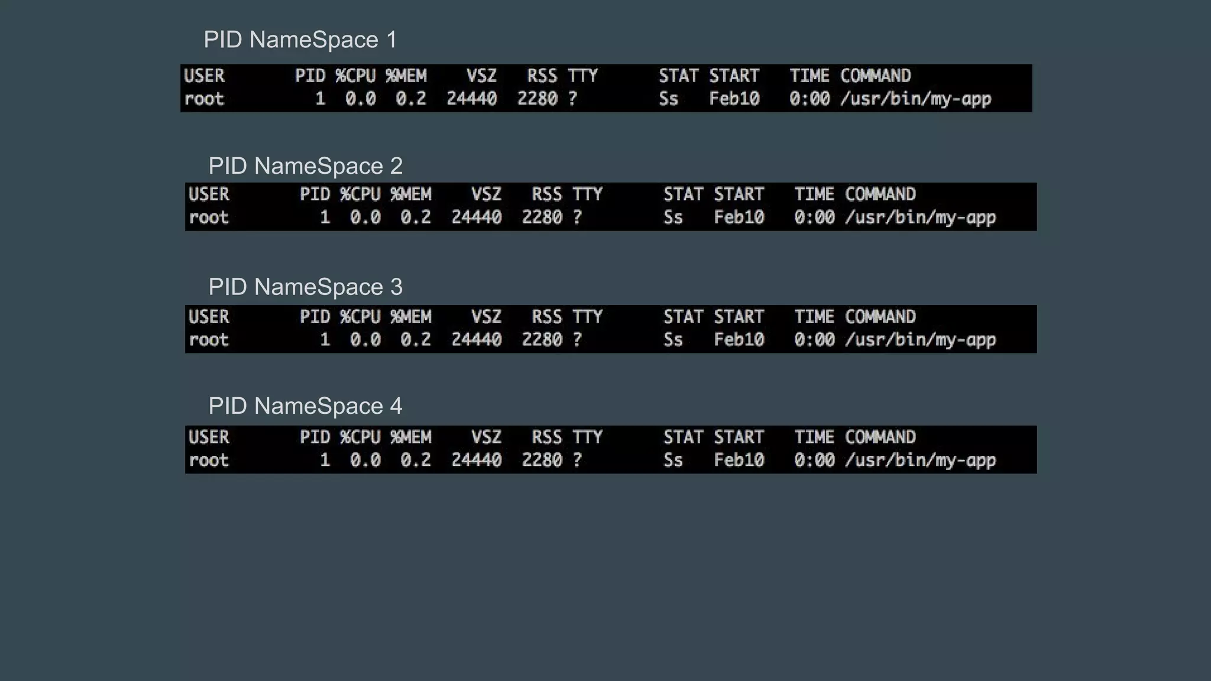Click %MEM value 0.2 in NameSpace 3
The height and width of the screenshot is (681, 1211).
(416, 340)
